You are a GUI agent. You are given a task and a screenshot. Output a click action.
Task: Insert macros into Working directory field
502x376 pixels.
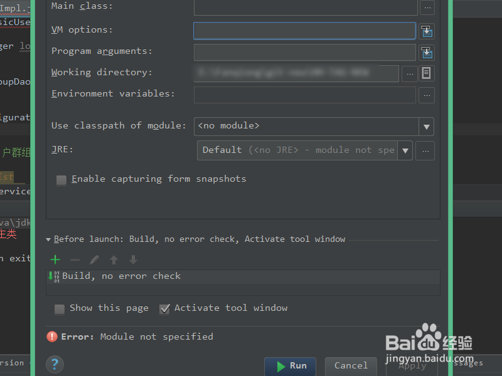(x=427, y=73)
